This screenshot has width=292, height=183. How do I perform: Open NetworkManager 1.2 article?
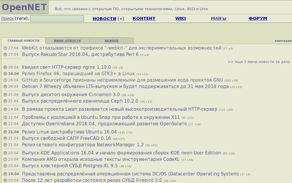point(83,145)
